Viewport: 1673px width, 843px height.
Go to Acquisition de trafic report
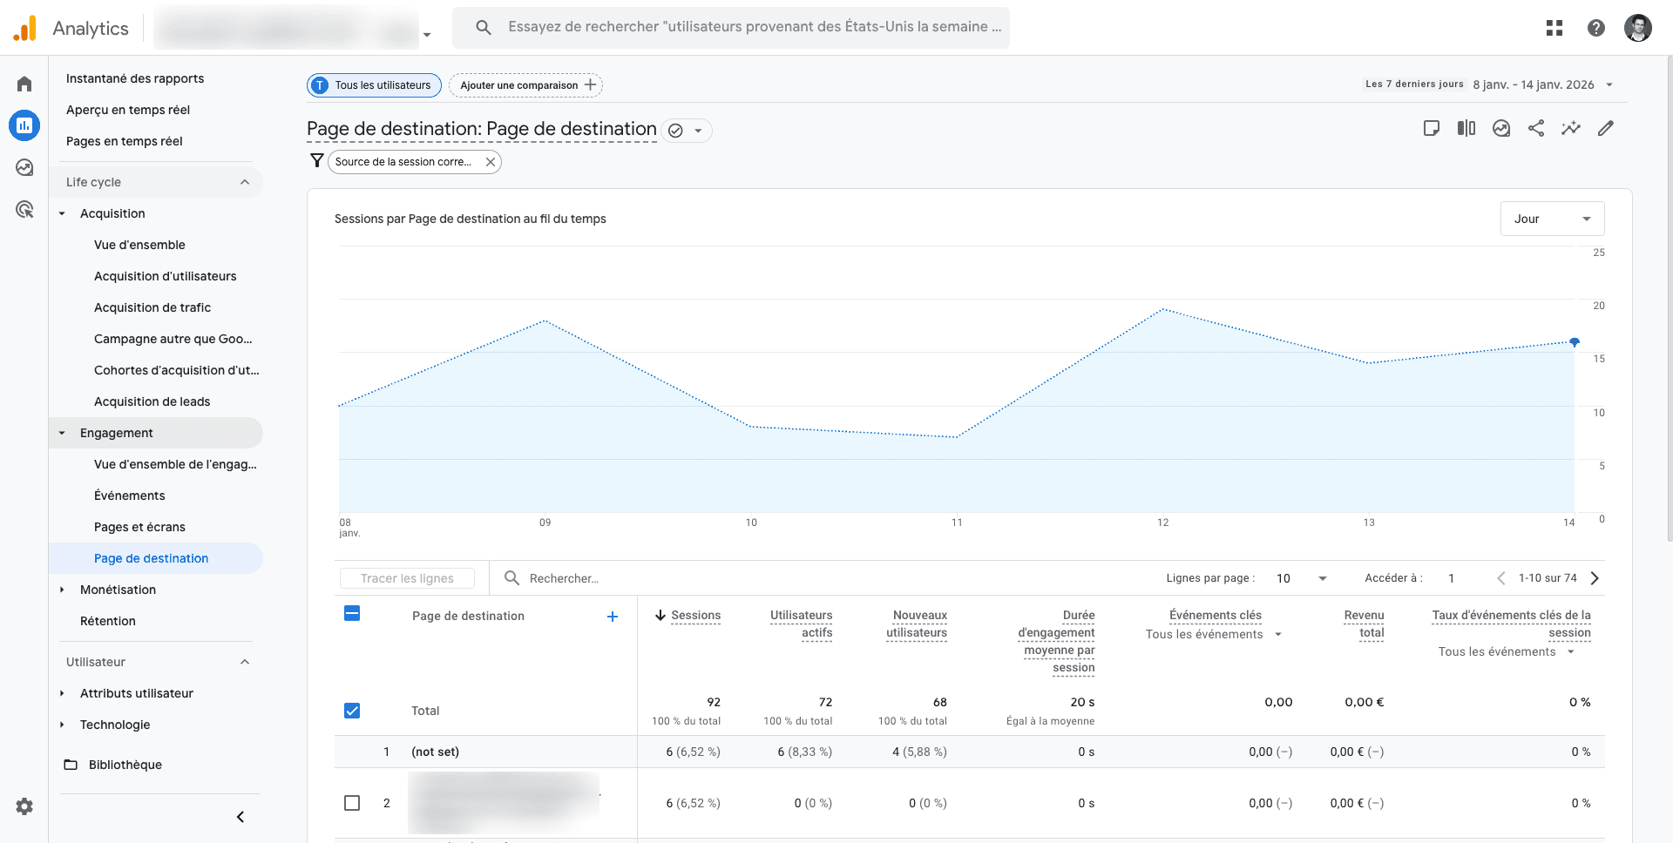(x=152, y=307)
